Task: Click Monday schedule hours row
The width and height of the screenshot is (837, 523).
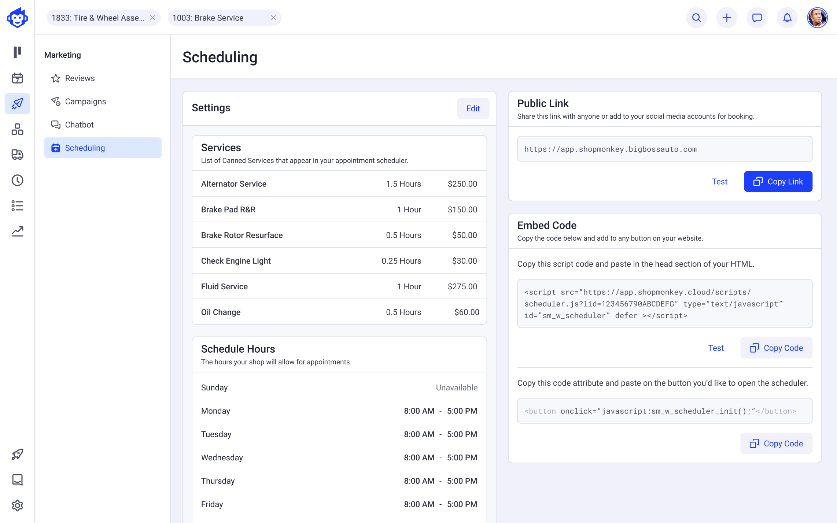Action: click(339, 411)
